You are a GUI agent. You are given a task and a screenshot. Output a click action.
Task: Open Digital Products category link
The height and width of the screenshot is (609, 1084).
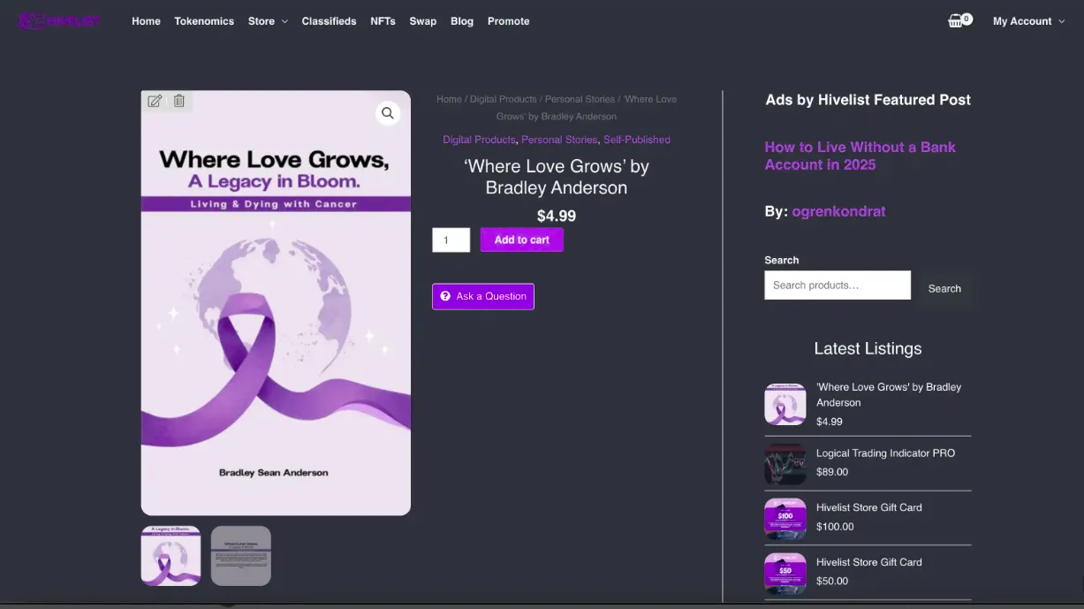click(479, 140)
